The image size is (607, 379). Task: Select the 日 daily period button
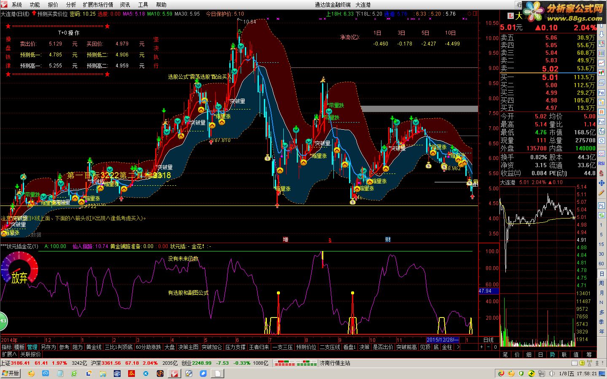tap(602, 274)
